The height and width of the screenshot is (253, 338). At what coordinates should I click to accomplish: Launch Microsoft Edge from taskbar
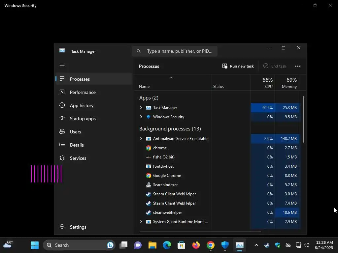point(167,245)
